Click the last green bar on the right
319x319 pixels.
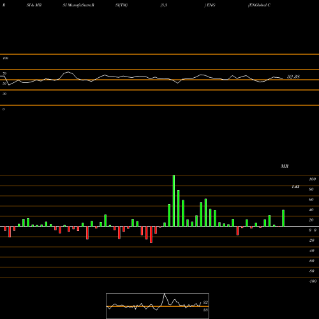[283, 218]
